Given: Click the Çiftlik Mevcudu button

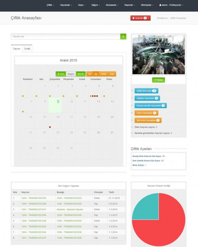Looking at the screenshot, I should pos(146,91).
